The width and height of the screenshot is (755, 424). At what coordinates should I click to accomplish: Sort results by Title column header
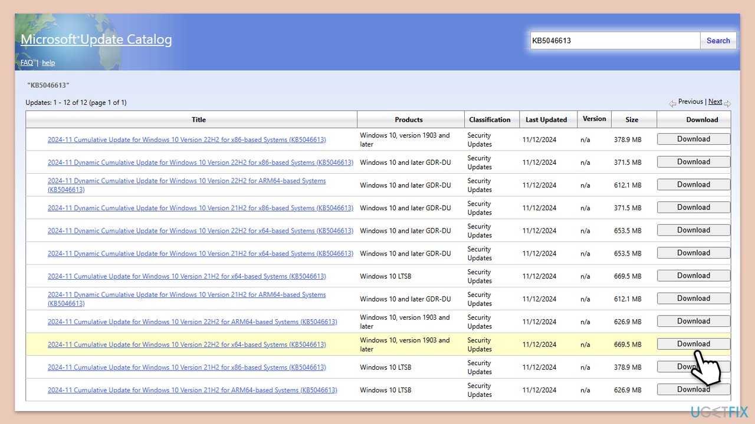click(x=198, y=120)
